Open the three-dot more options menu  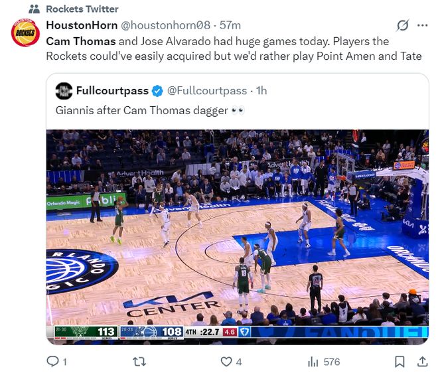422,26
